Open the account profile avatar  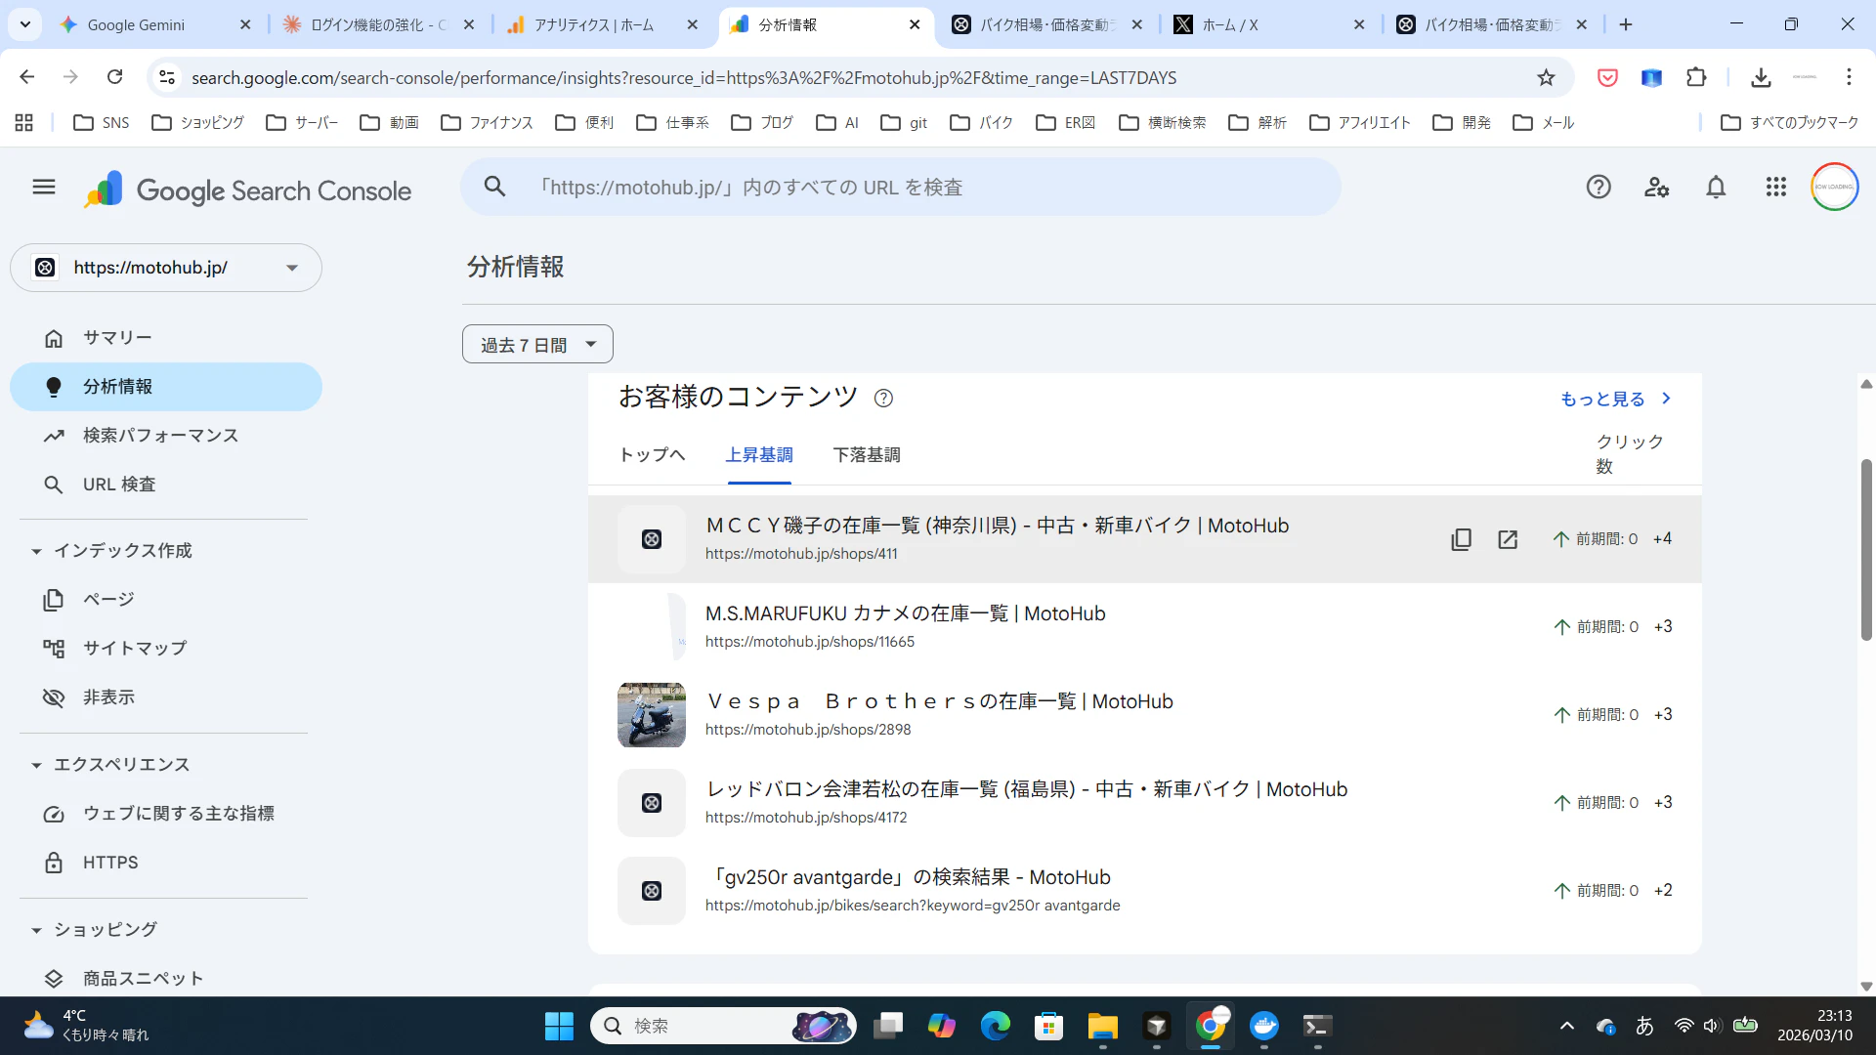point(1835,187)
